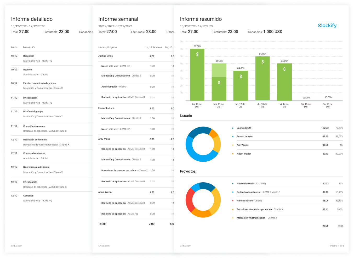
Task: Click the 'Lu, 10 de Dic' axis label
Action: click(197, 105)
